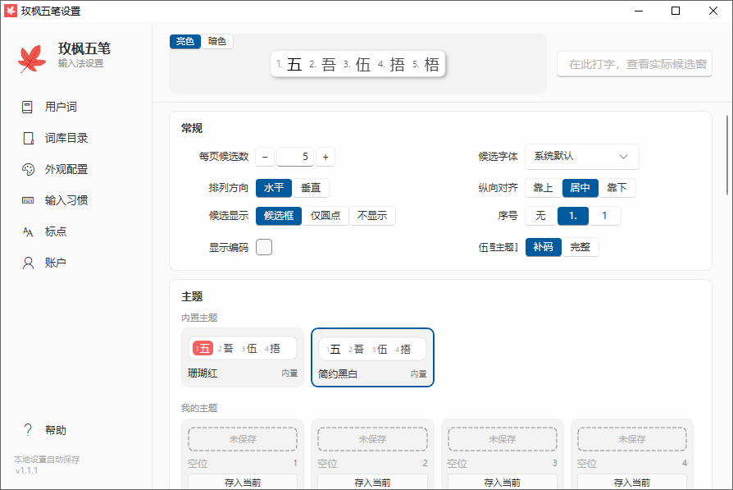Click candidate 梧 in the preview bar
Image resolution: width=733 pixels, height=490 pixels.
coord(431,64)
